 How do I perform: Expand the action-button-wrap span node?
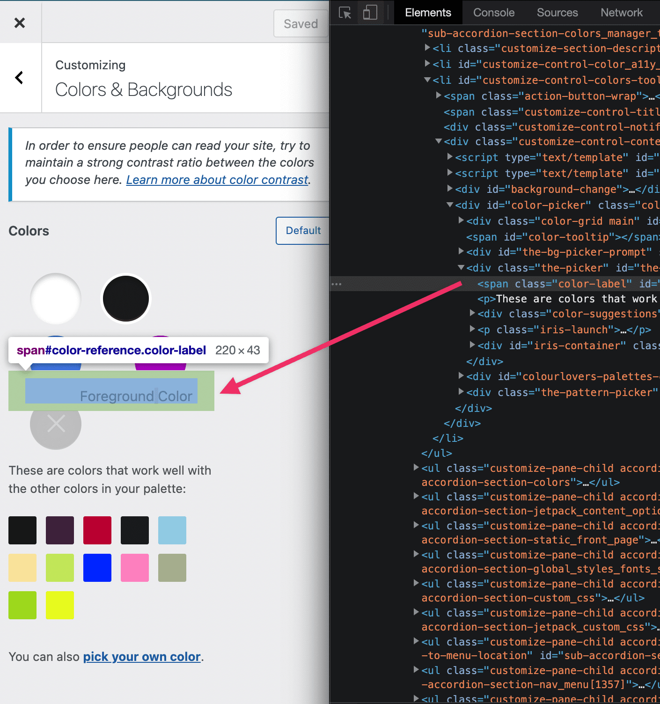pyautogui.click(x=438, y=95)
